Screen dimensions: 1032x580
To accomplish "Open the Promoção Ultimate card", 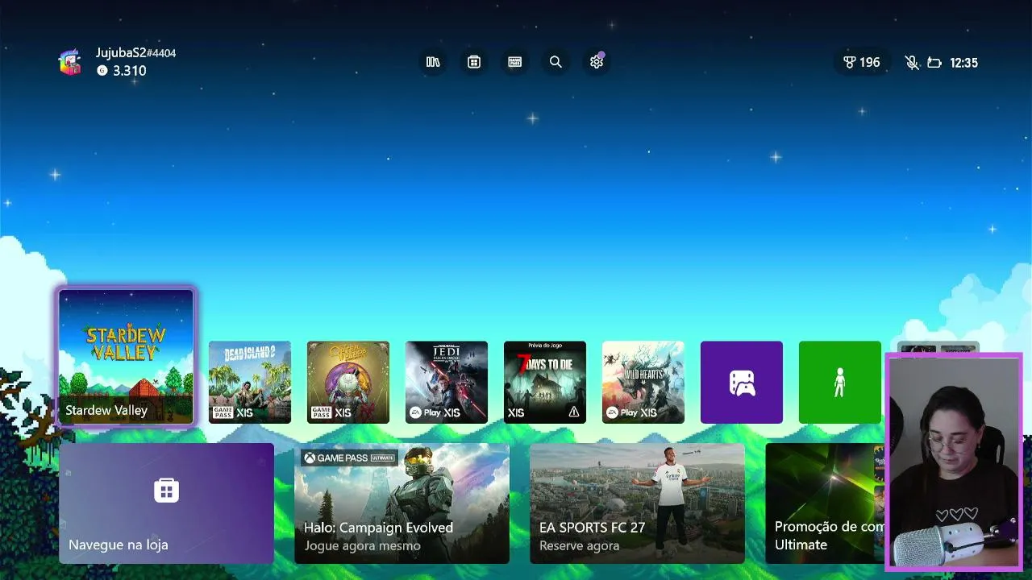I will pyautogui.click(x=825, y=503).
